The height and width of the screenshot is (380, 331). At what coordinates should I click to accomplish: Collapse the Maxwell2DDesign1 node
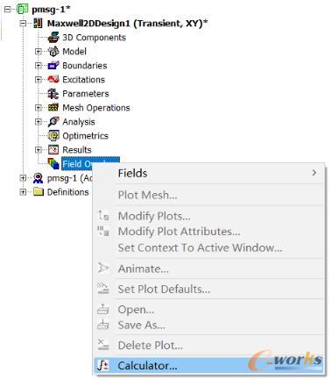pyautogui.click(x=23, y=24)
